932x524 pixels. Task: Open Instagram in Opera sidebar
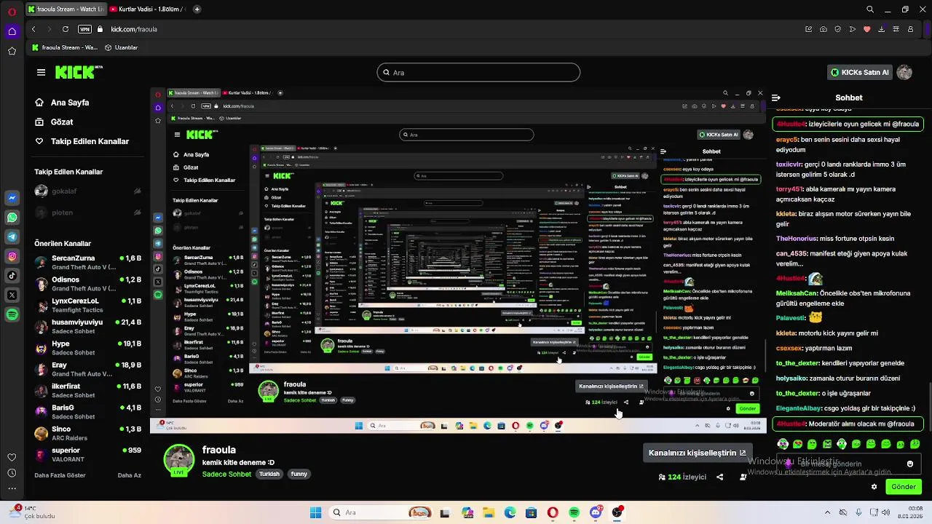point(12,256)
